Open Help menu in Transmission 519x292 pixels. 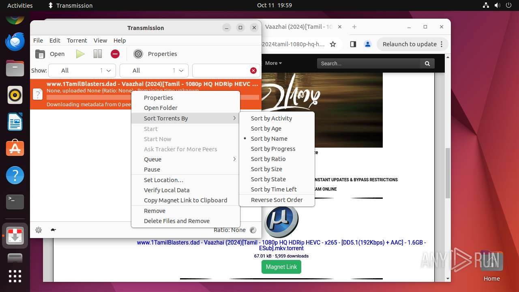point(120,41)
